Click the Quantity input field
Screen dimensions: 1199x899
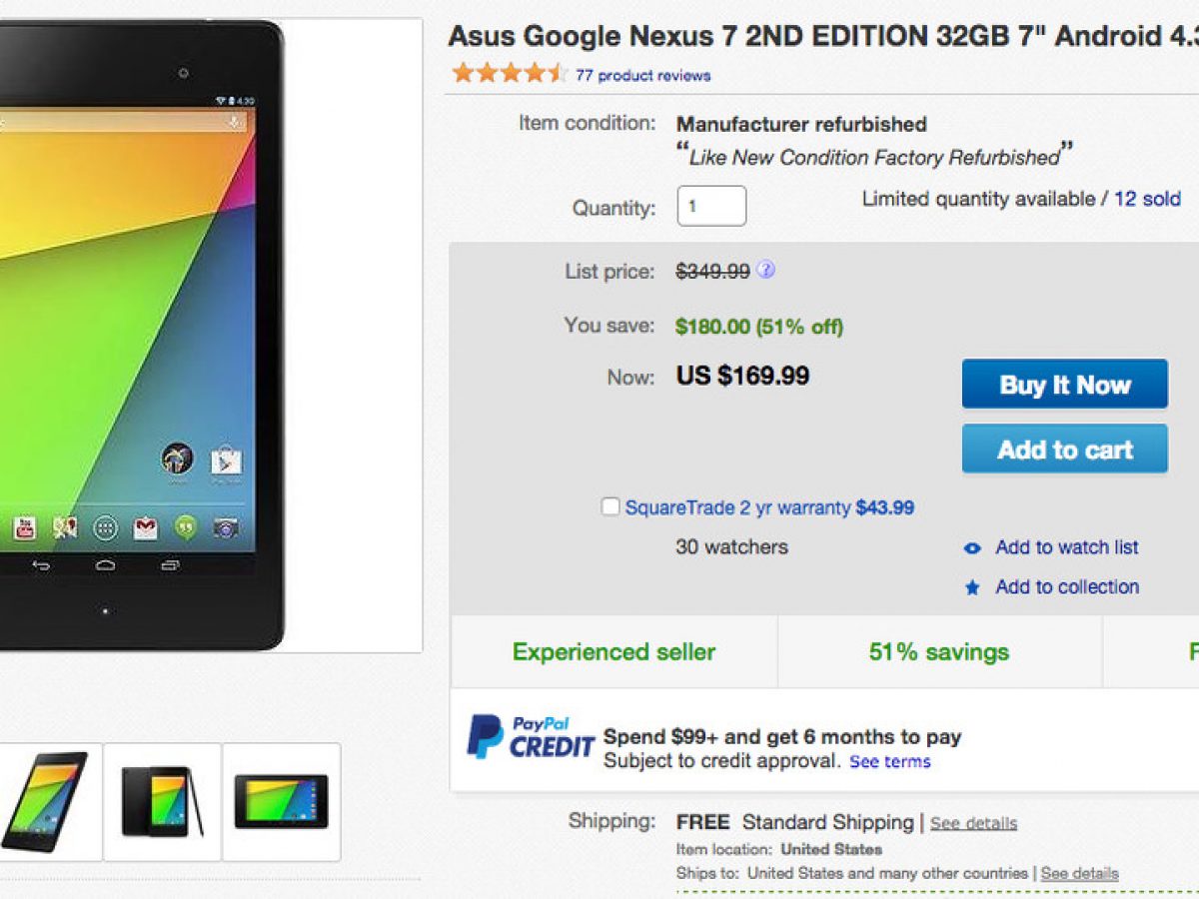(x=710, y=206)
